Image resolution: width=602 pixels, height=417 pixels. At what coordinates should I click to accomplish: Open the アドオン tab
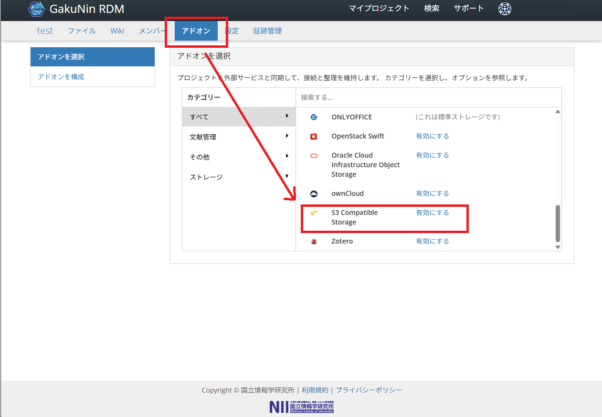point(196,31)
